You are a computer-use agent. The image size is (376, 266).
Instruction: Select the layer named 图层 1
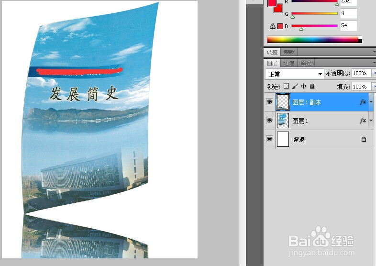pos(319,121)
